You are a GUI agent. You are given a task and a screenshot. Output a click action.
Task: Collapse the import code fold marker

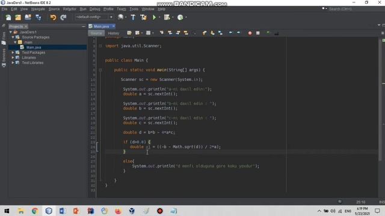point(100,46)
